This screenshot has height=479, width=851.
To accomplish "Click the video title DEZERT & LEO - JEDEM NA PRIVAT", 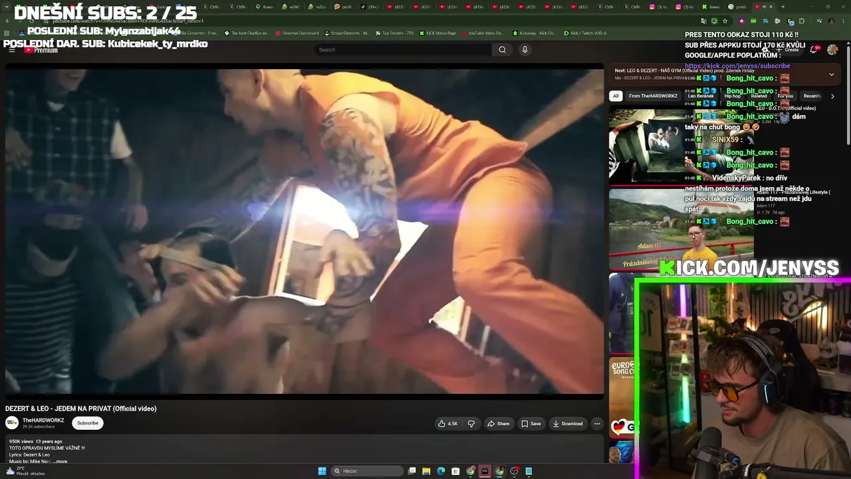I will click(x=81, y=408).
